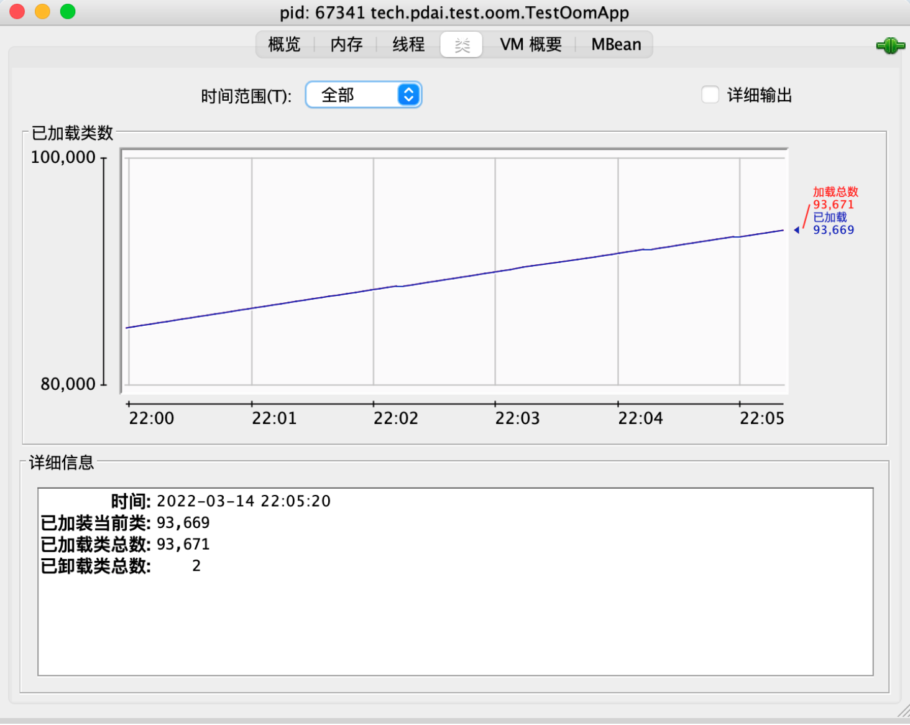Image resolution: width=910 pixels, height=725 pixels.
Task: Click the macOS green zoom button
Action: (67, 11)
